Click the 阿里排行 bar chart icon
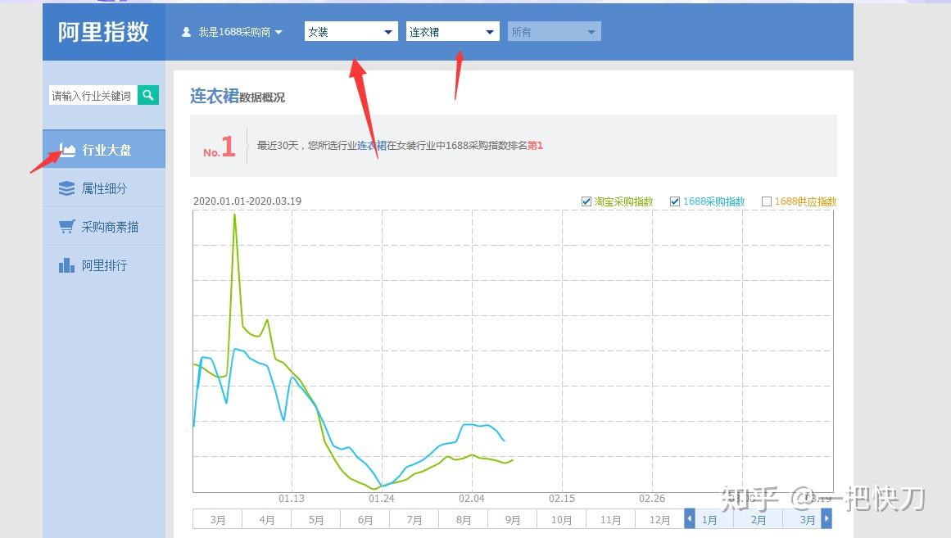Image resolution: width=951 pixels, height=538 pixels. pyautogui.click(x=66, y=265)
